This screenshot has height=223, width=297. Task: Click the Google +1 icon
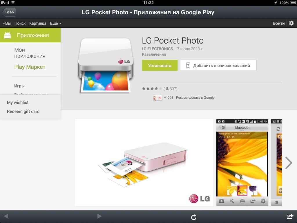[157, 98]
